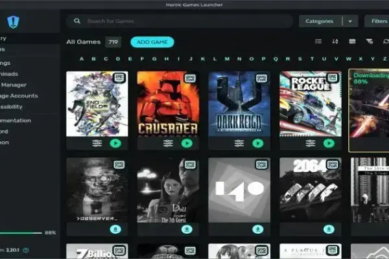The width and height of the screenshot is (389, 259).
Task: Click GOG store badge on Crusader cover
Action: [190, 78]
